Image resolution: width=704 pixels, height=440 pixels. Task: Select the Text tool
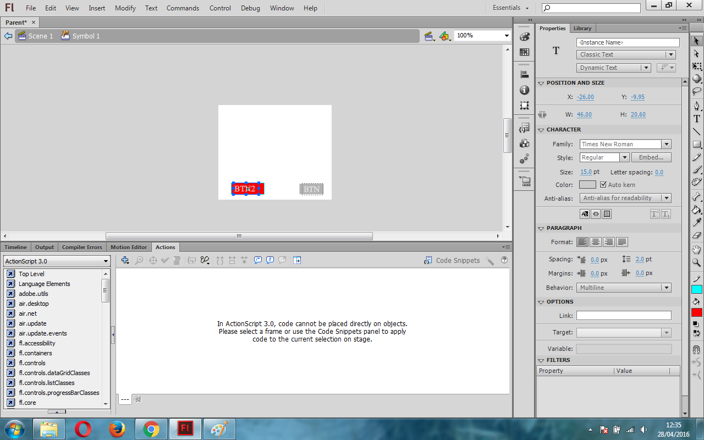click(x=696, y=118)
